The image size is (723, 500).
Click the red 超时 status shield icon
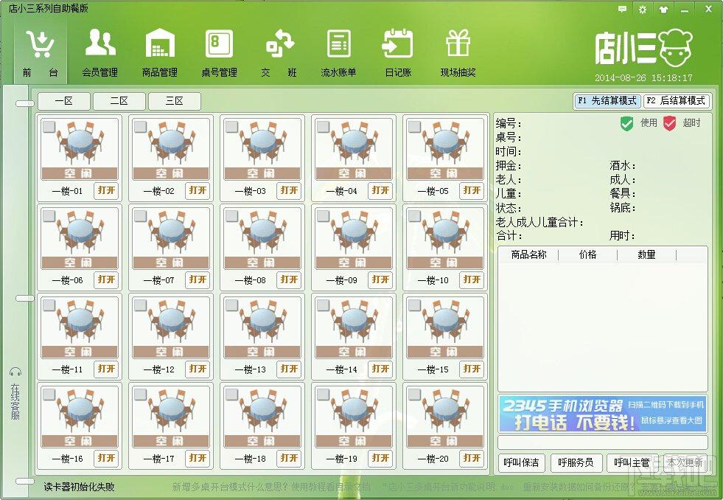669,123
